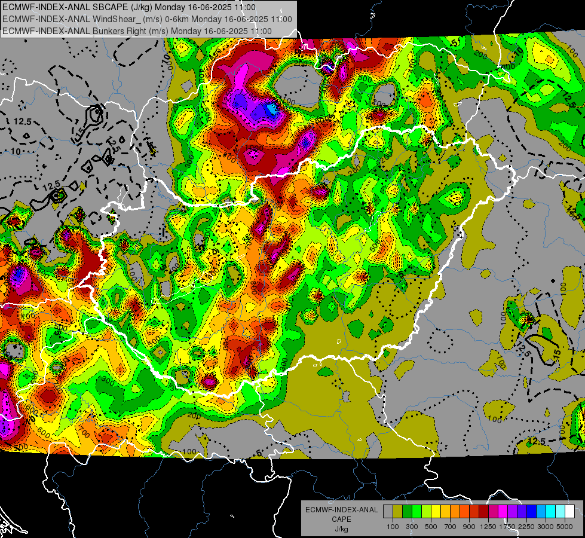
Task: Click the legend value 2250
Action: click(x=526, y=527)
